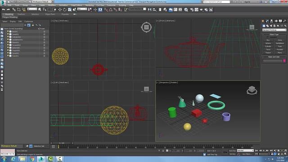Image resolution: width=288 pixels, height=162 pixels.
Task: Click the Redo arrow in main toolbar
Action: [x=8, y=9]
